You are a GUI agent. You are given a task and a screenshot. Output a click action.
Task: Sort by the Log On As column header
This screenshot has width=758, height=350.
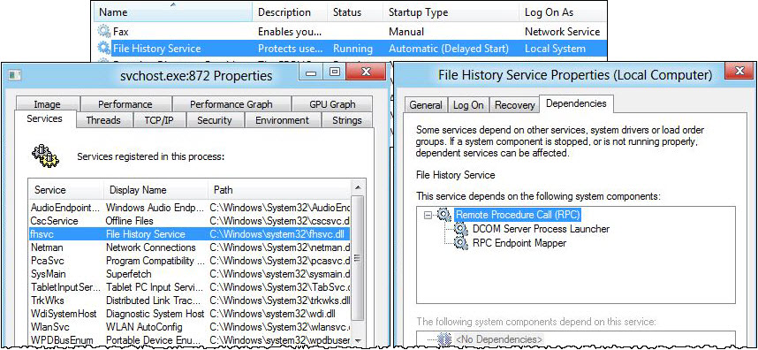564,12
